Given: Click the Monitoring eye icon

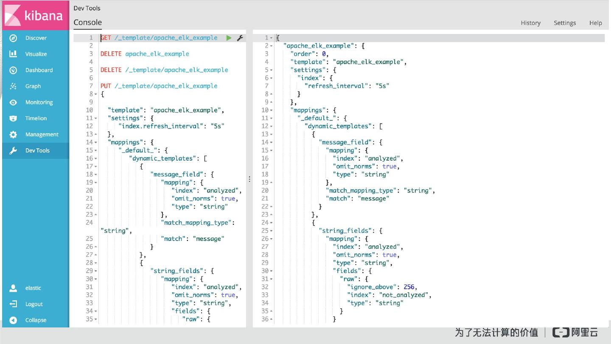Looking at the screenshot, I should tap(13, 102).
